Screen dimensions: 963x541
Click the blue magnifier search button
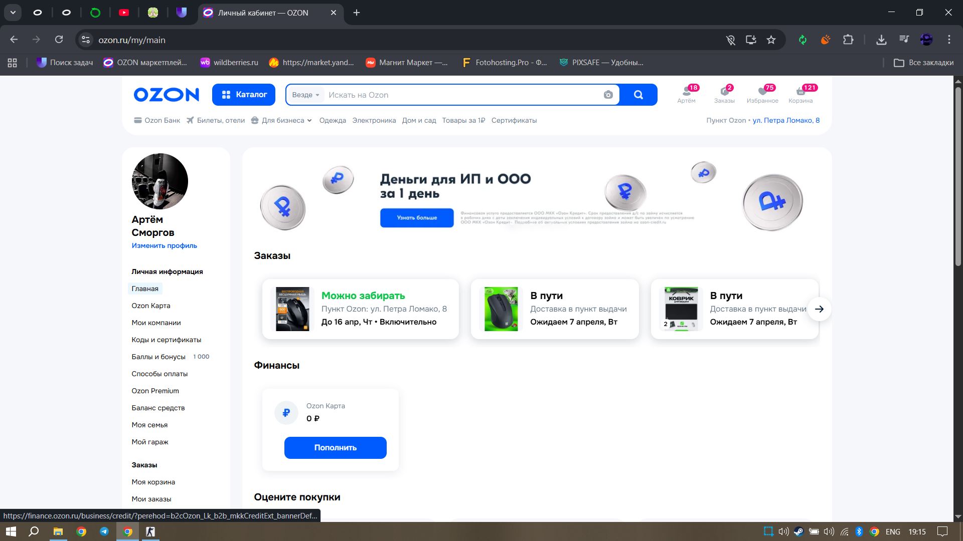pyautogui.click(x=638, y=95)
